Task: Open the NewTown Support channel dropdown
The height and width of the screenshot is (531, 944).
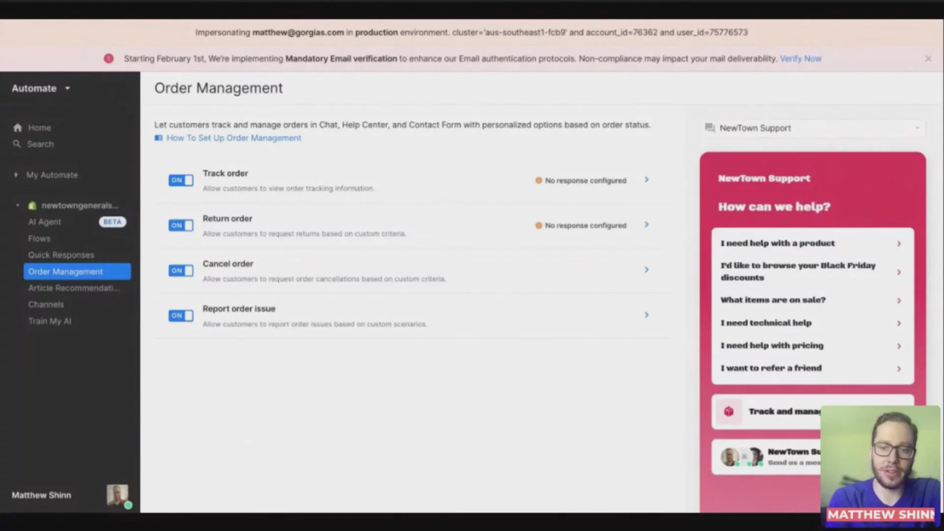Action: point(813,128)
